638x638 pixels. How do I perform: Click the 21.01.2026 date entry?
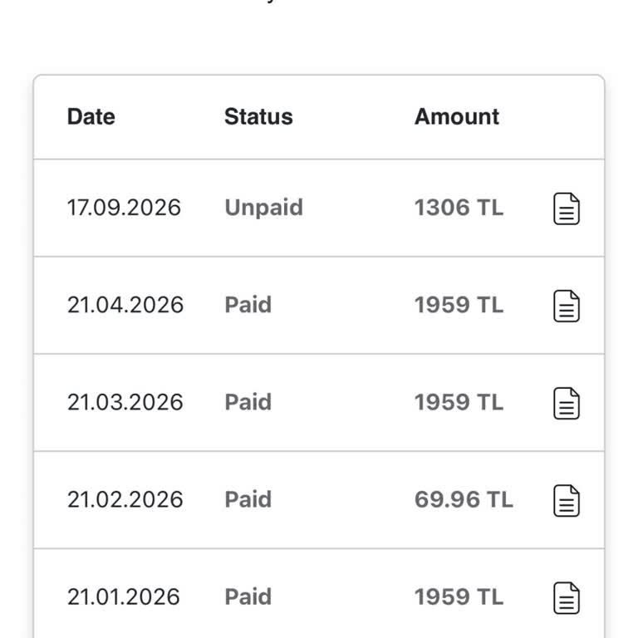pos(124,596)
